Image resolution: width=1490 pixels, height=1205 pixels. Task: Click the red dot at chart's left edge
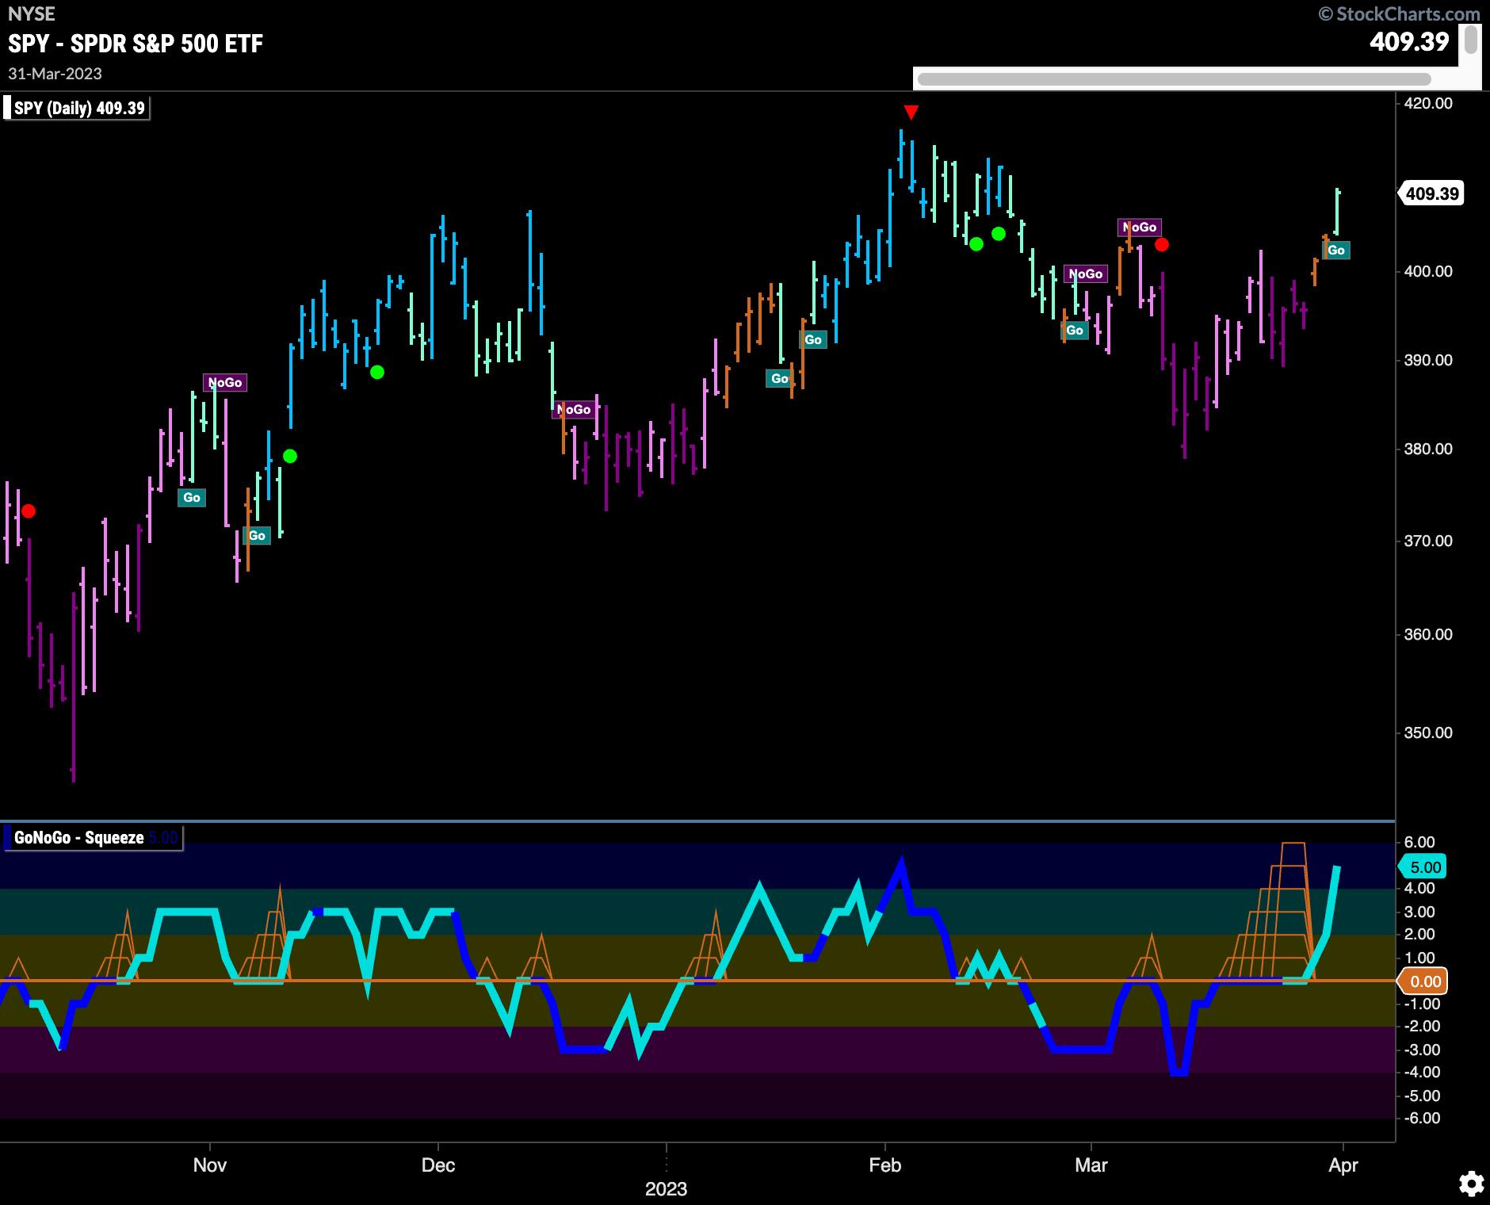29,511
